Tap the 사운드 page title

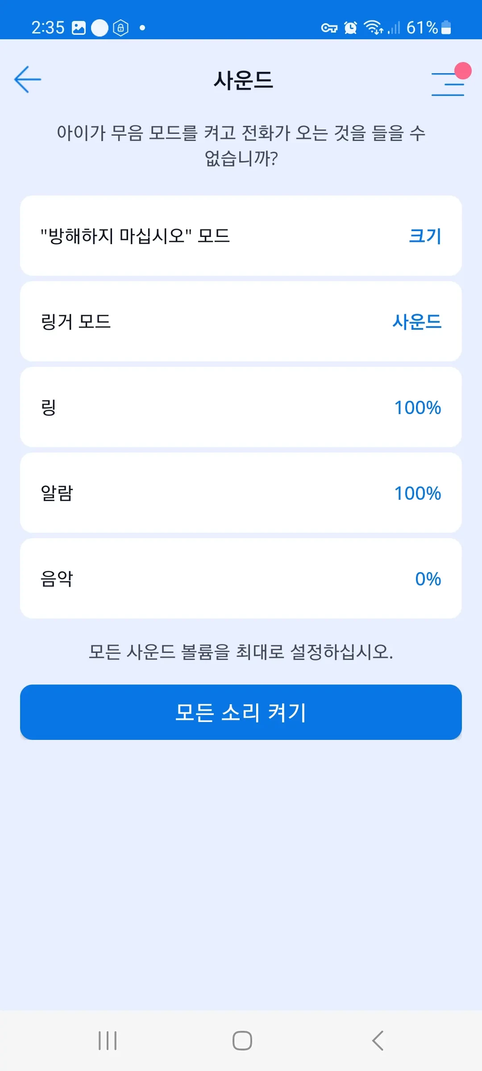point(243,80)
